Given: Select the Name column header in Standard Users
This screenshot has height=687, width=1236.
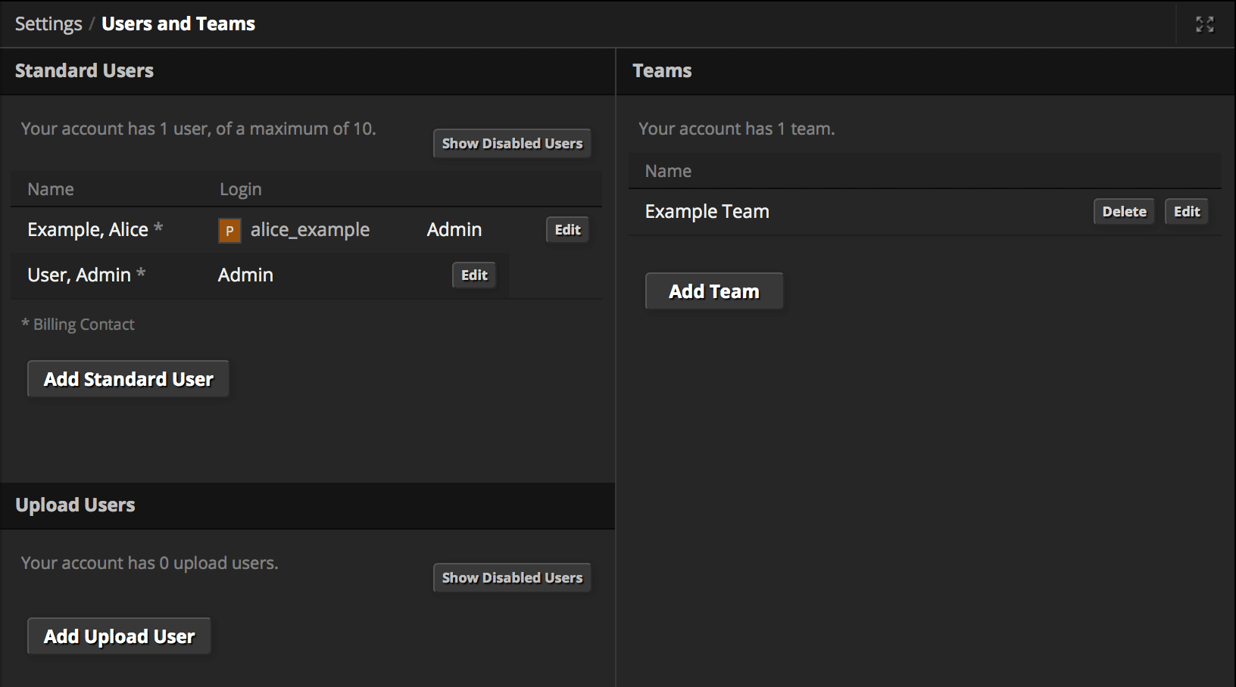Looking at the screenshot, I should pyautogui.click(x=51, y=189).
